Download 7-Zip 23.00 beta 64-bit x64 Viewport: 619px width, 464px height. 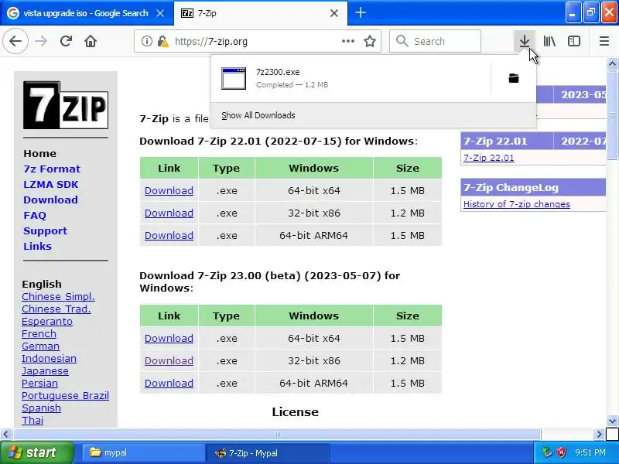tap(169, 338)
